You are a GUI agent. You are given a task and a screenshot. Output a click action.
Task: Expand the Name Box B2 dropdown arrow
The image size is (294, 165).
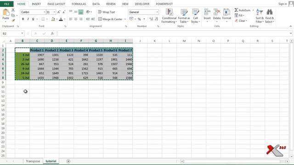click(x=22, y=33)
